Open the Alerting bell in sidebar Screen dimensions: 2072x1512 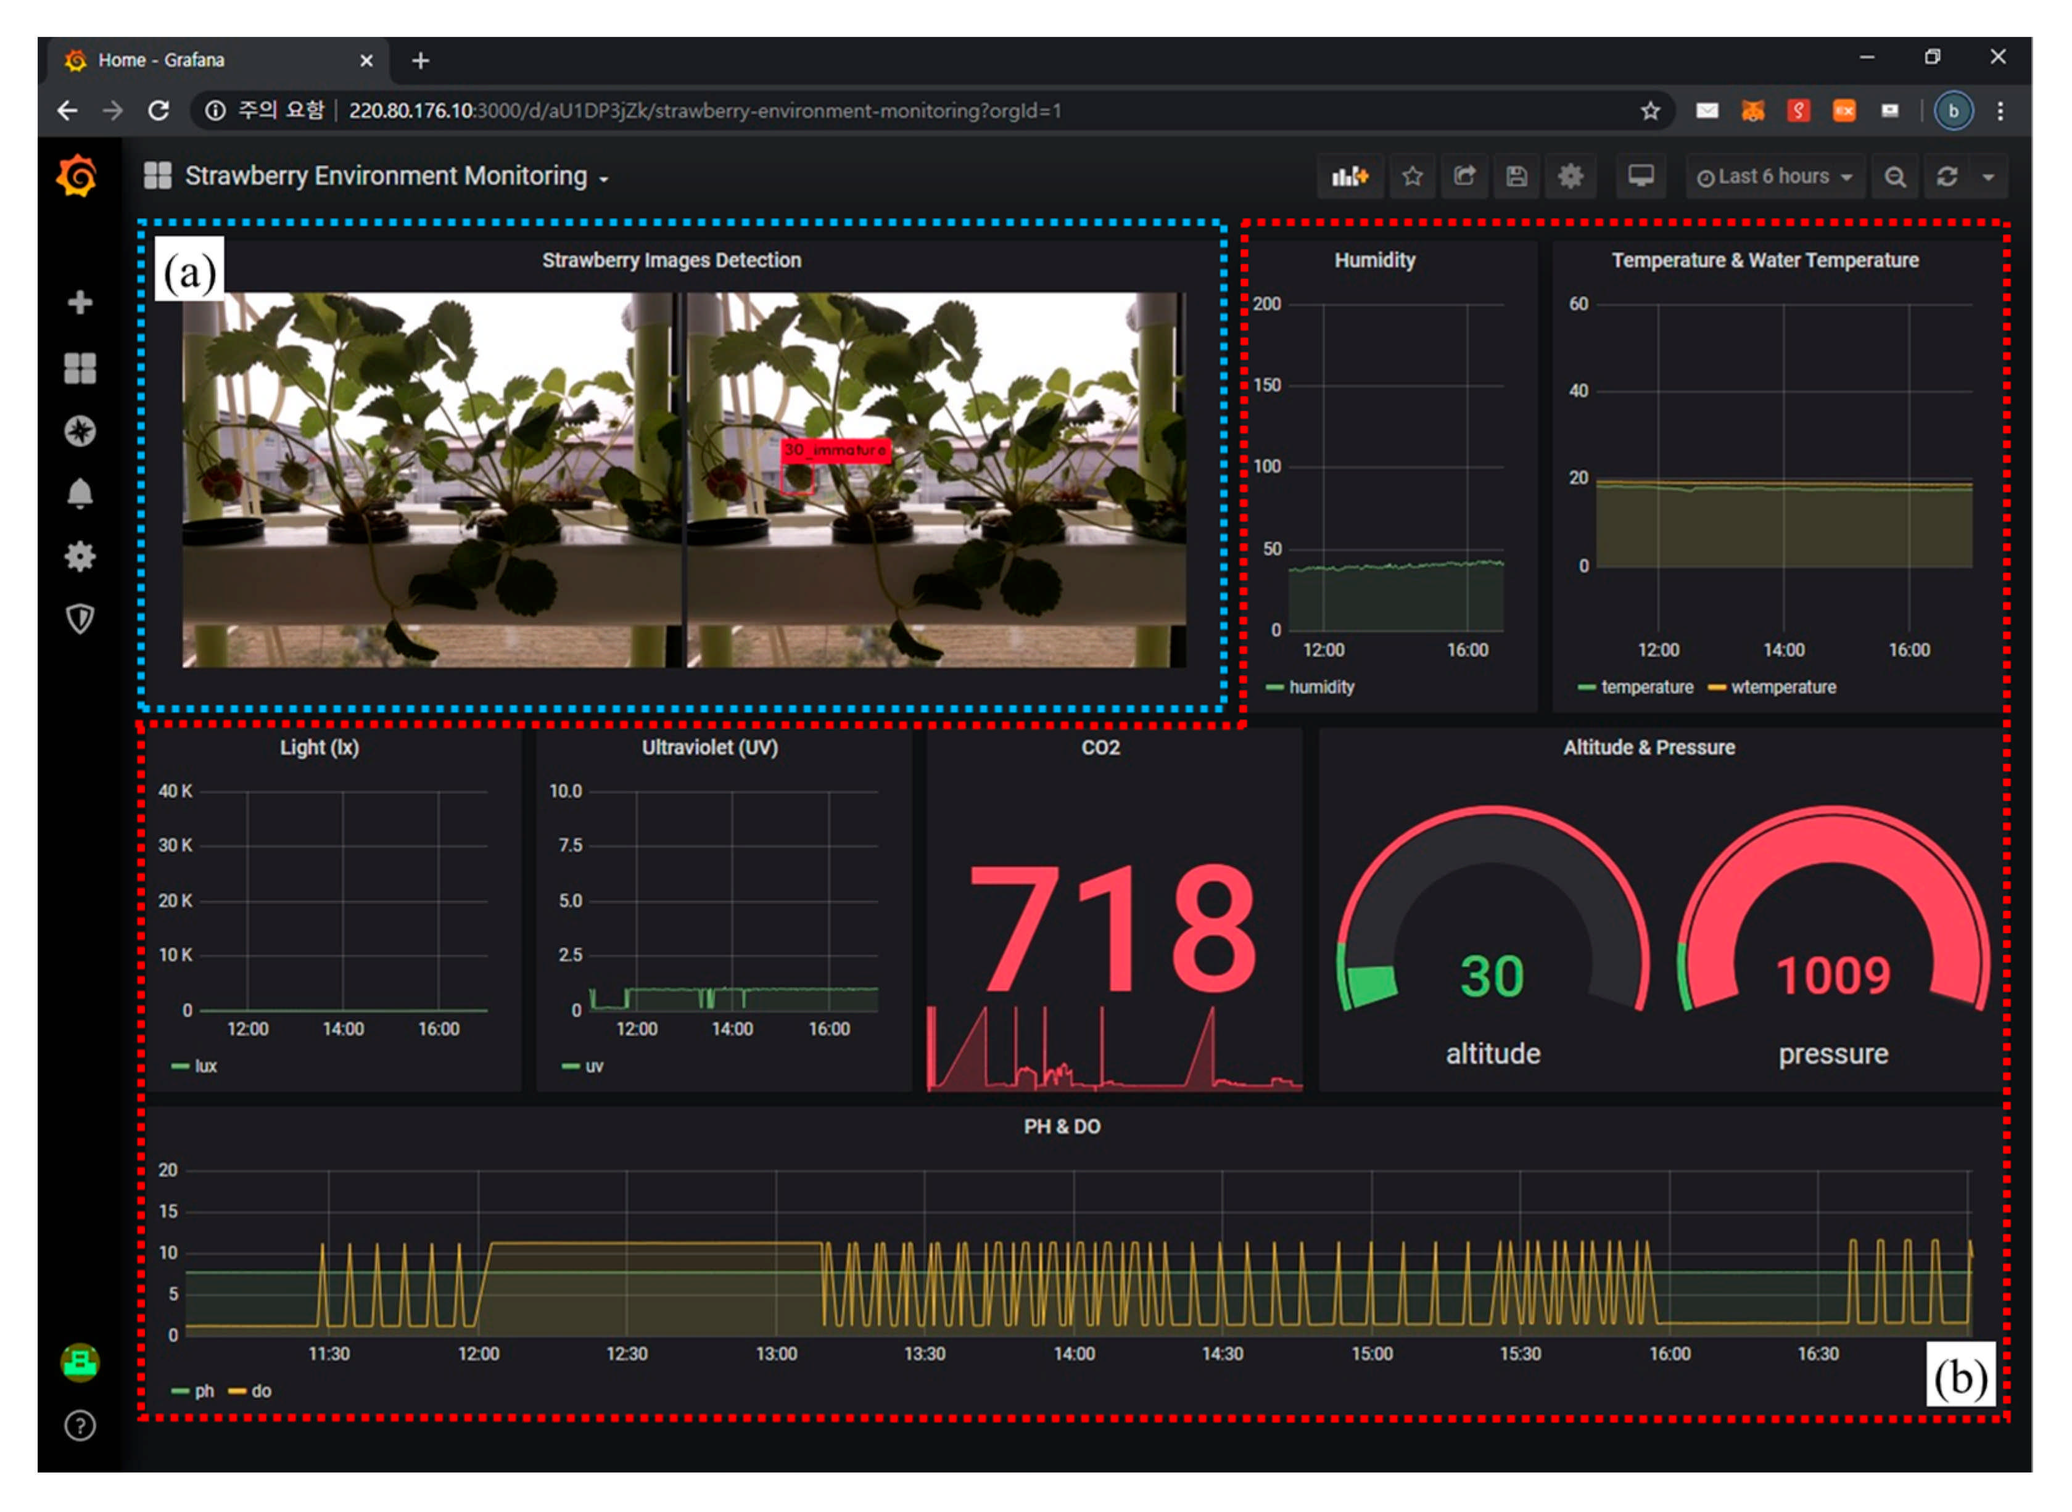(80, 493)
